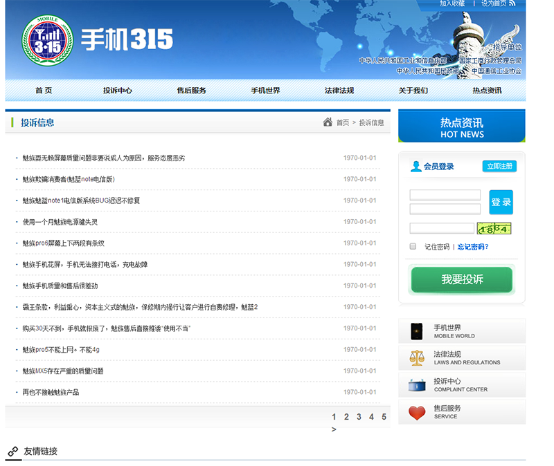Open the 关于我们 navigation tab
The width and height of the screenshot is (554, 466).
413,91
